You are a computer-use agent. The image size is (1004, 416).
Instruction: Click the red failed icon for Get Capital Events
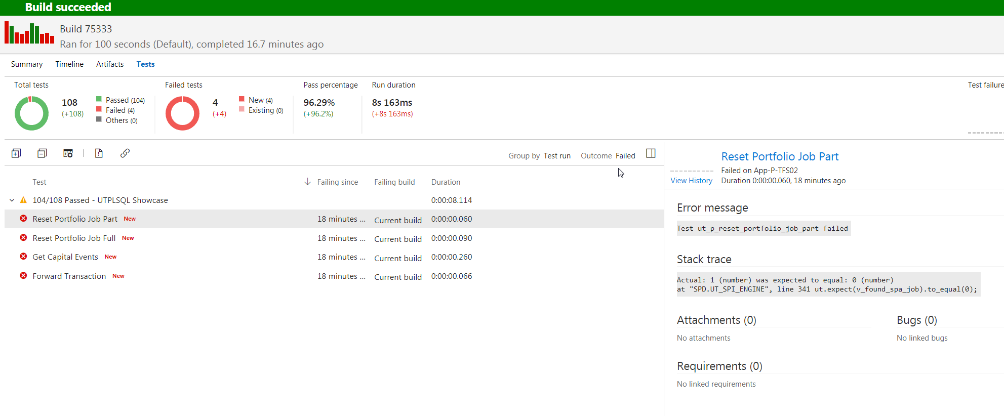coord(23,257)
